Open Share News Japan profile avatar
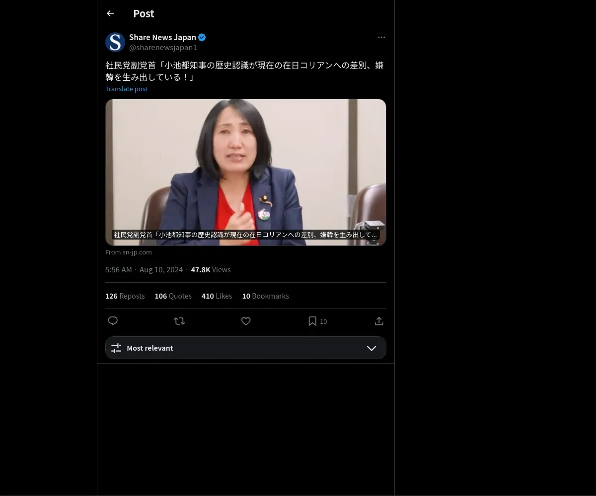Viewport: 596px width, 496px height. click(x=115, y=42)
